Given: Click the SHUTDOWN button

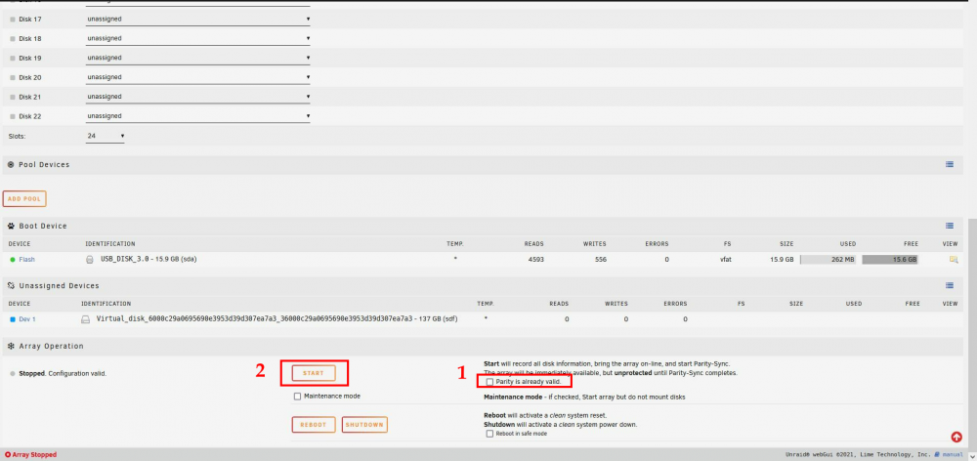Looking at the screenshot, I should tap(364, 425).
